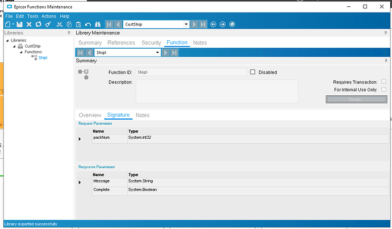392x229 pixels.
Task: Open search with the binoculars icon
Action: click(98, 24)
